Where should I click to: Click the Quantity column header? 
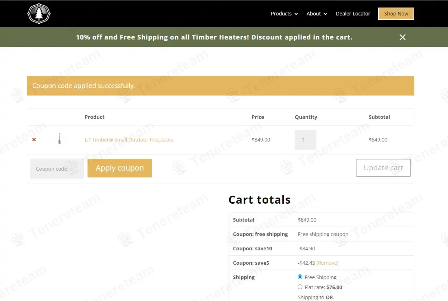[306, 117]
